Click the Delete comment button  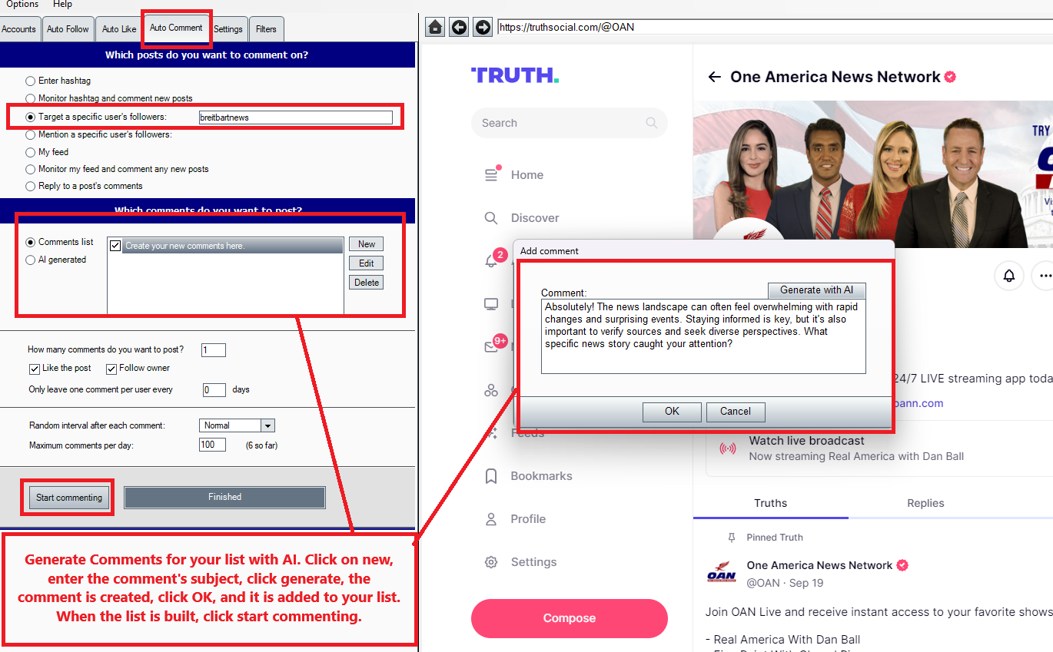tap(367, 283)
